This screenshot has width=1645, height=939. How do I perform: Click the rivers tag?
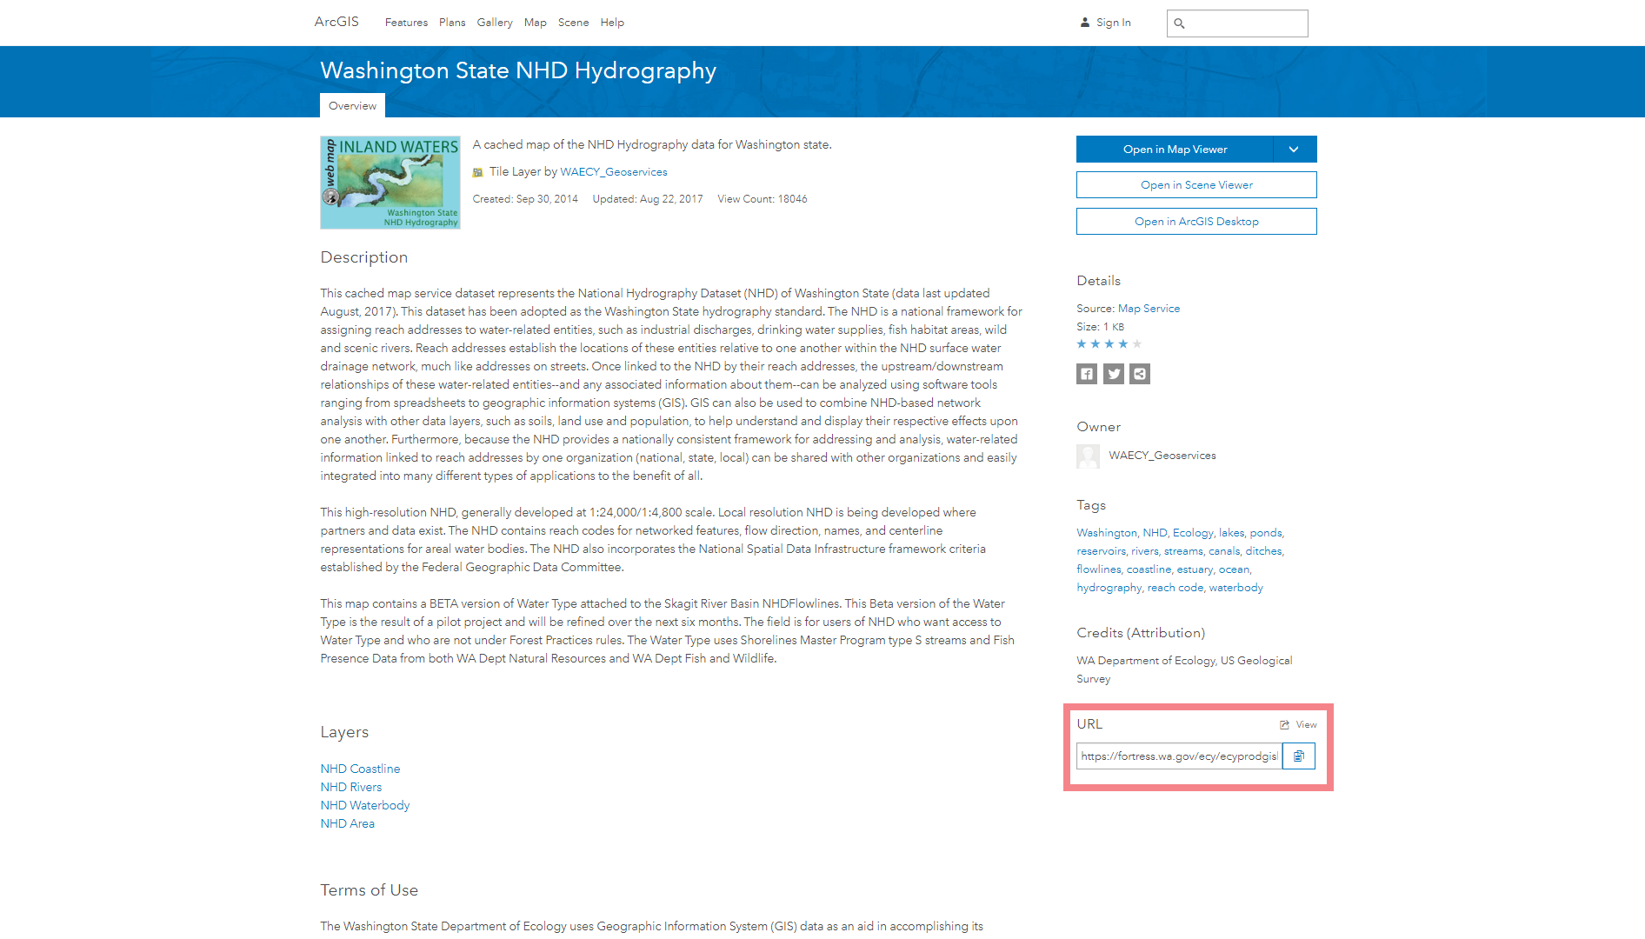pos(1144,551)
